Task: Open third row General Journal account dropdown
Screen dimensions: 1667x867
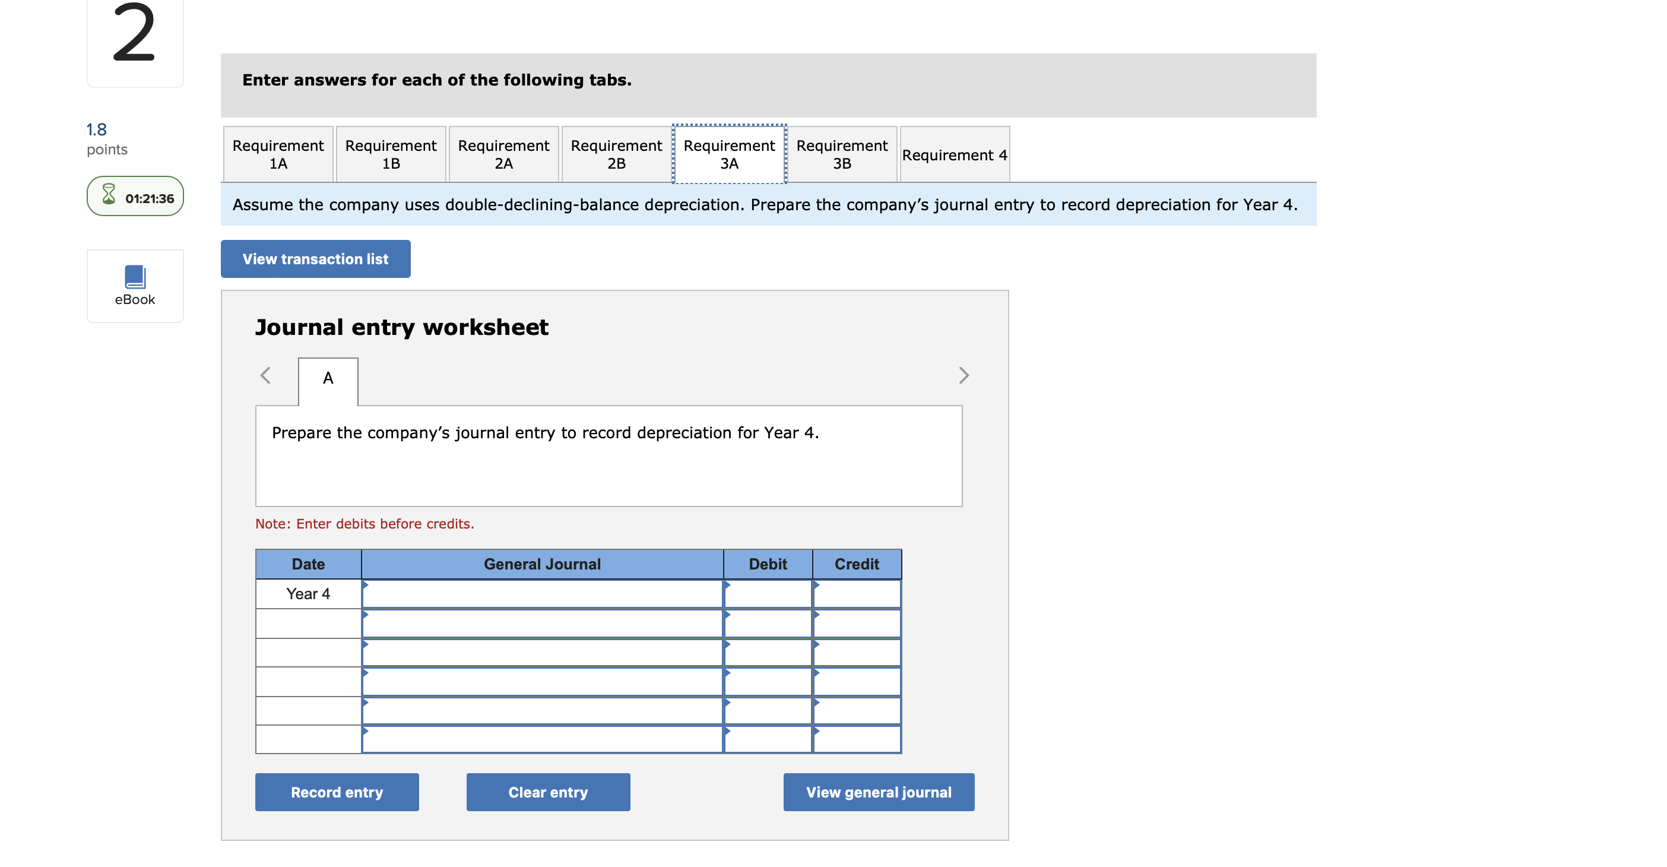Action: point(541,653)
